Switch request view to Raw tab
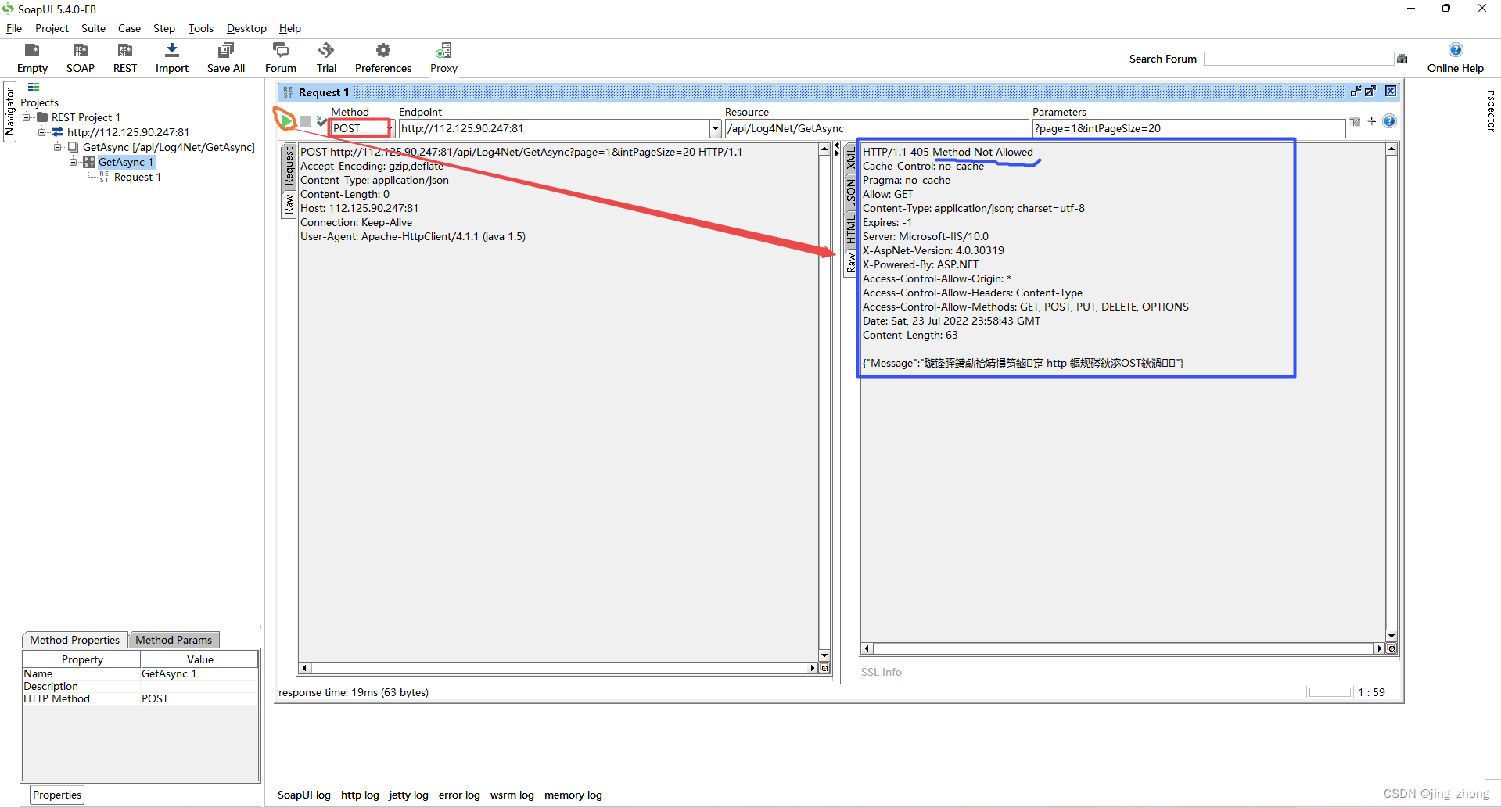Image resolution: width=1501 pixels, height=808 pixels. [x=289, y=205]
